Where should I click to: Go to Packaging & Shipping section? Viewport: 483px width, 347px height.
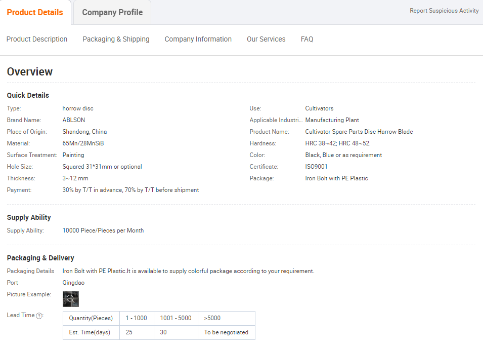coord(116,39)
